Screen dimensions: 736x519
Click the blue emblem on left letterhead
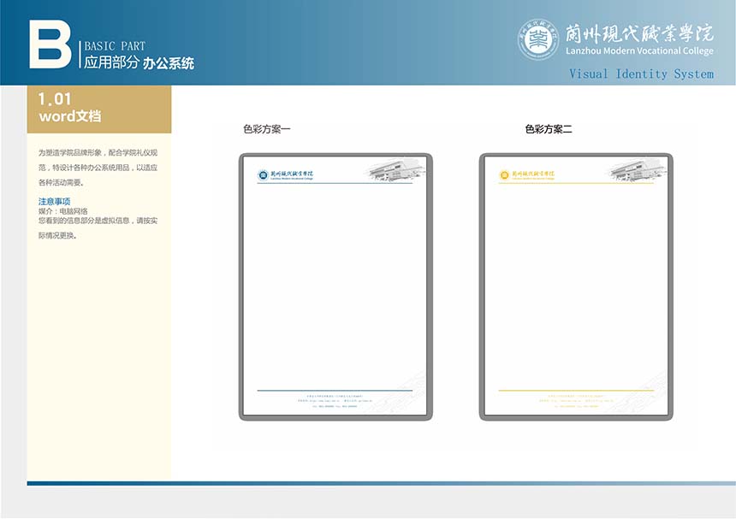(263, 175)
